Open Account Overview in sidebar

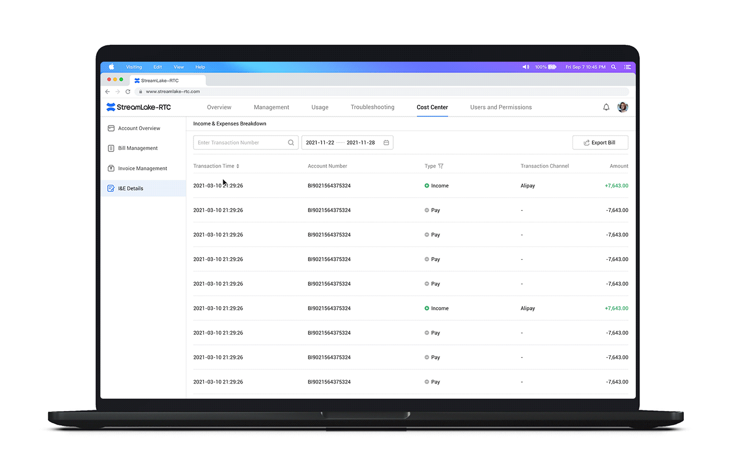point(143,129)
